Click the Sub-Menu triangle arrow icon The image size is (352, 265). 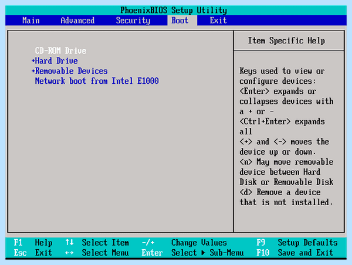pos(203,253)
